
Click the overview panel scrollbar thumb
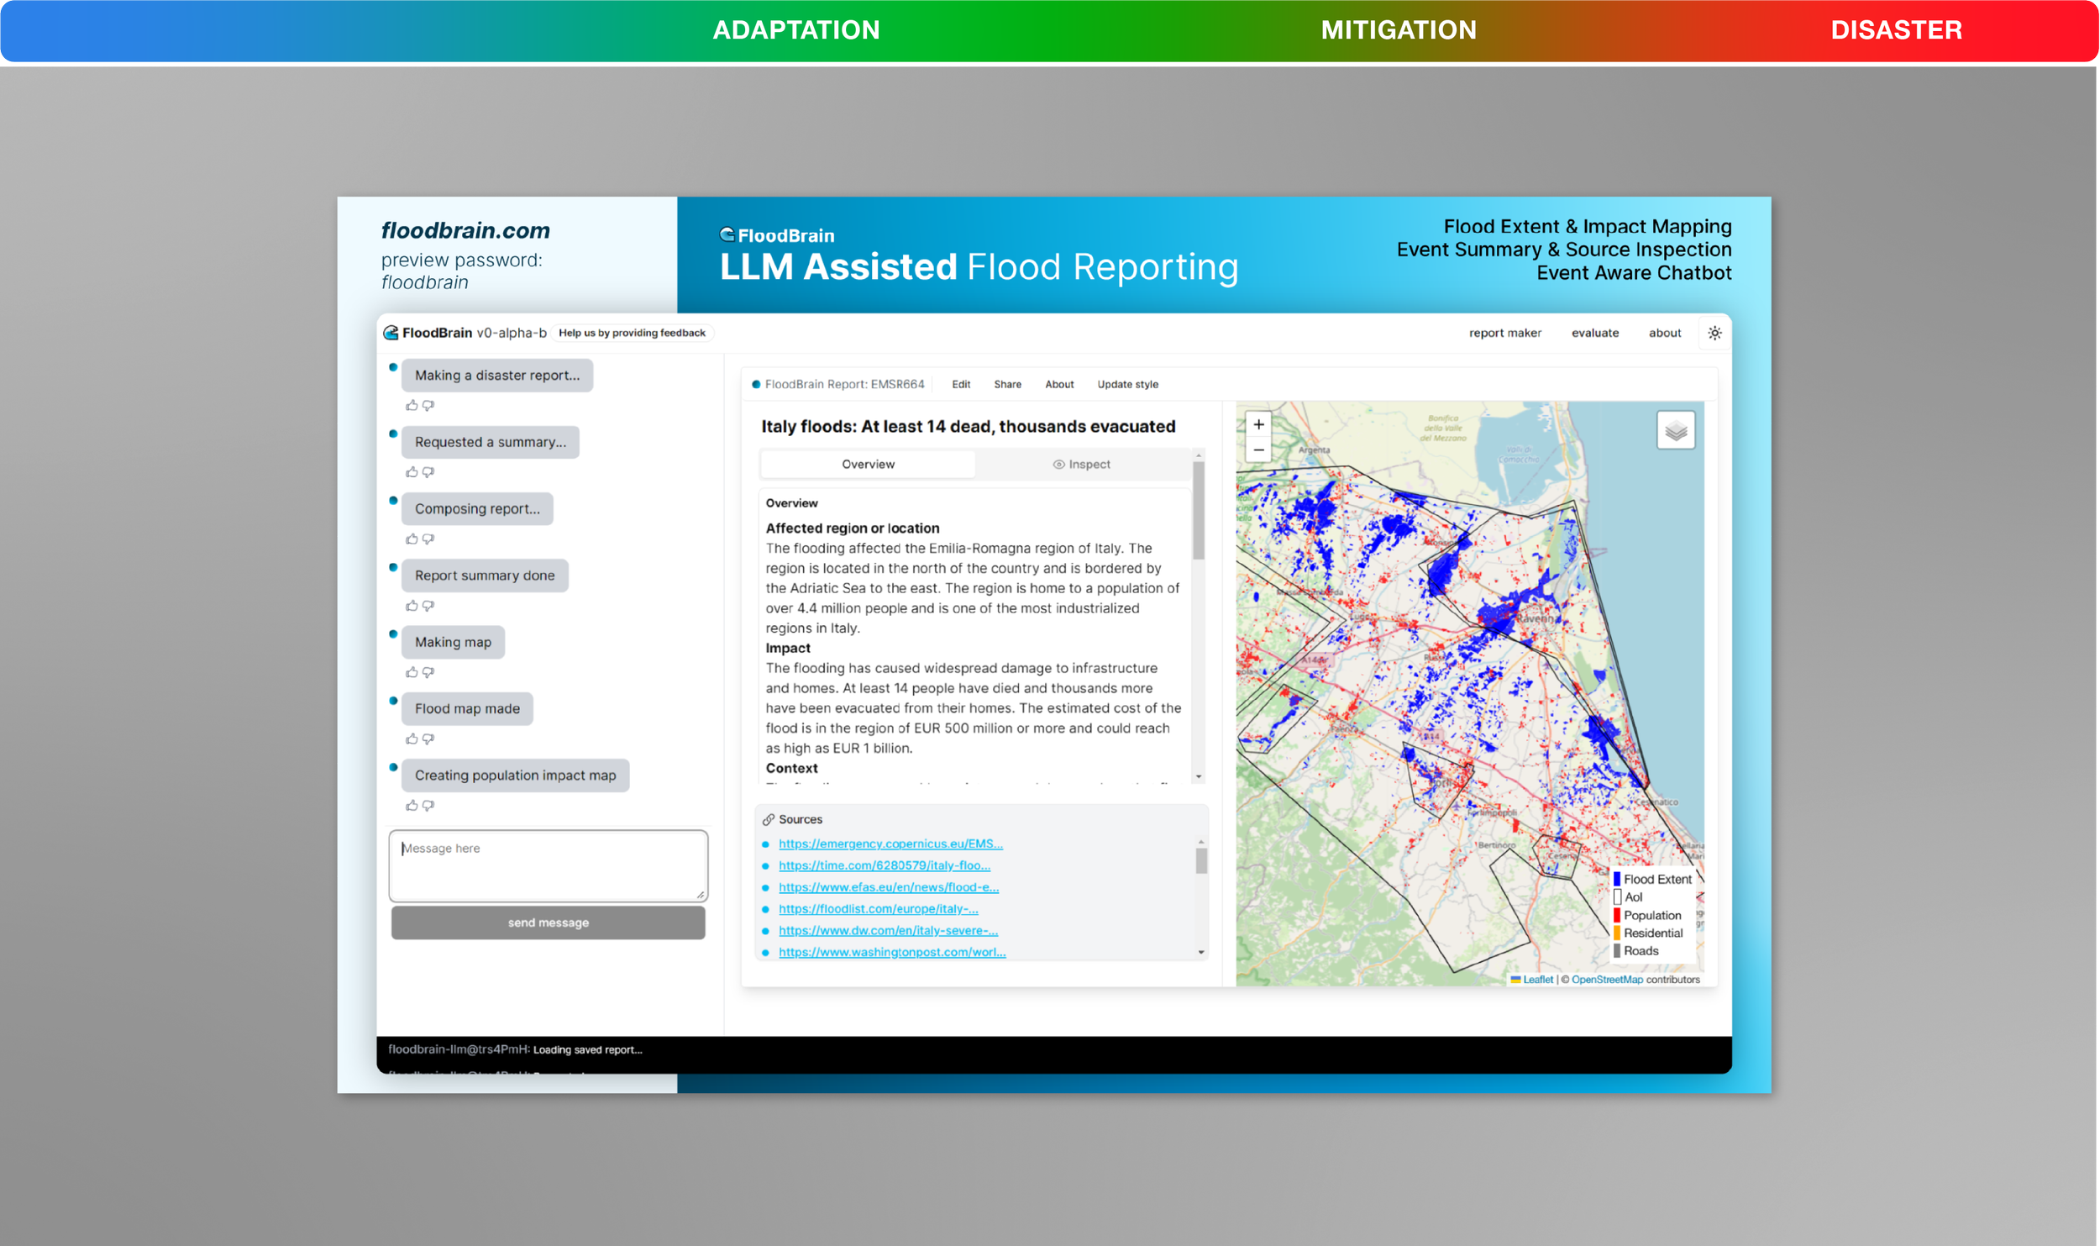click(x=1198, y=510)
